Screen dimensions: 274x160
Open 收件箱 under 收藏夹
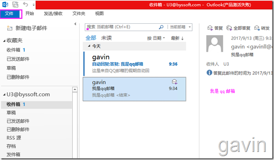click(14, 50)
